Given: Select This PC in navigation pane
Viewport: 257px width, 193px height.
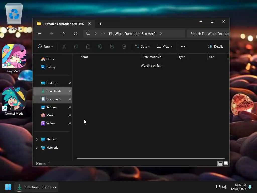Looking at the screenshot, I should [x=51, y=139].
